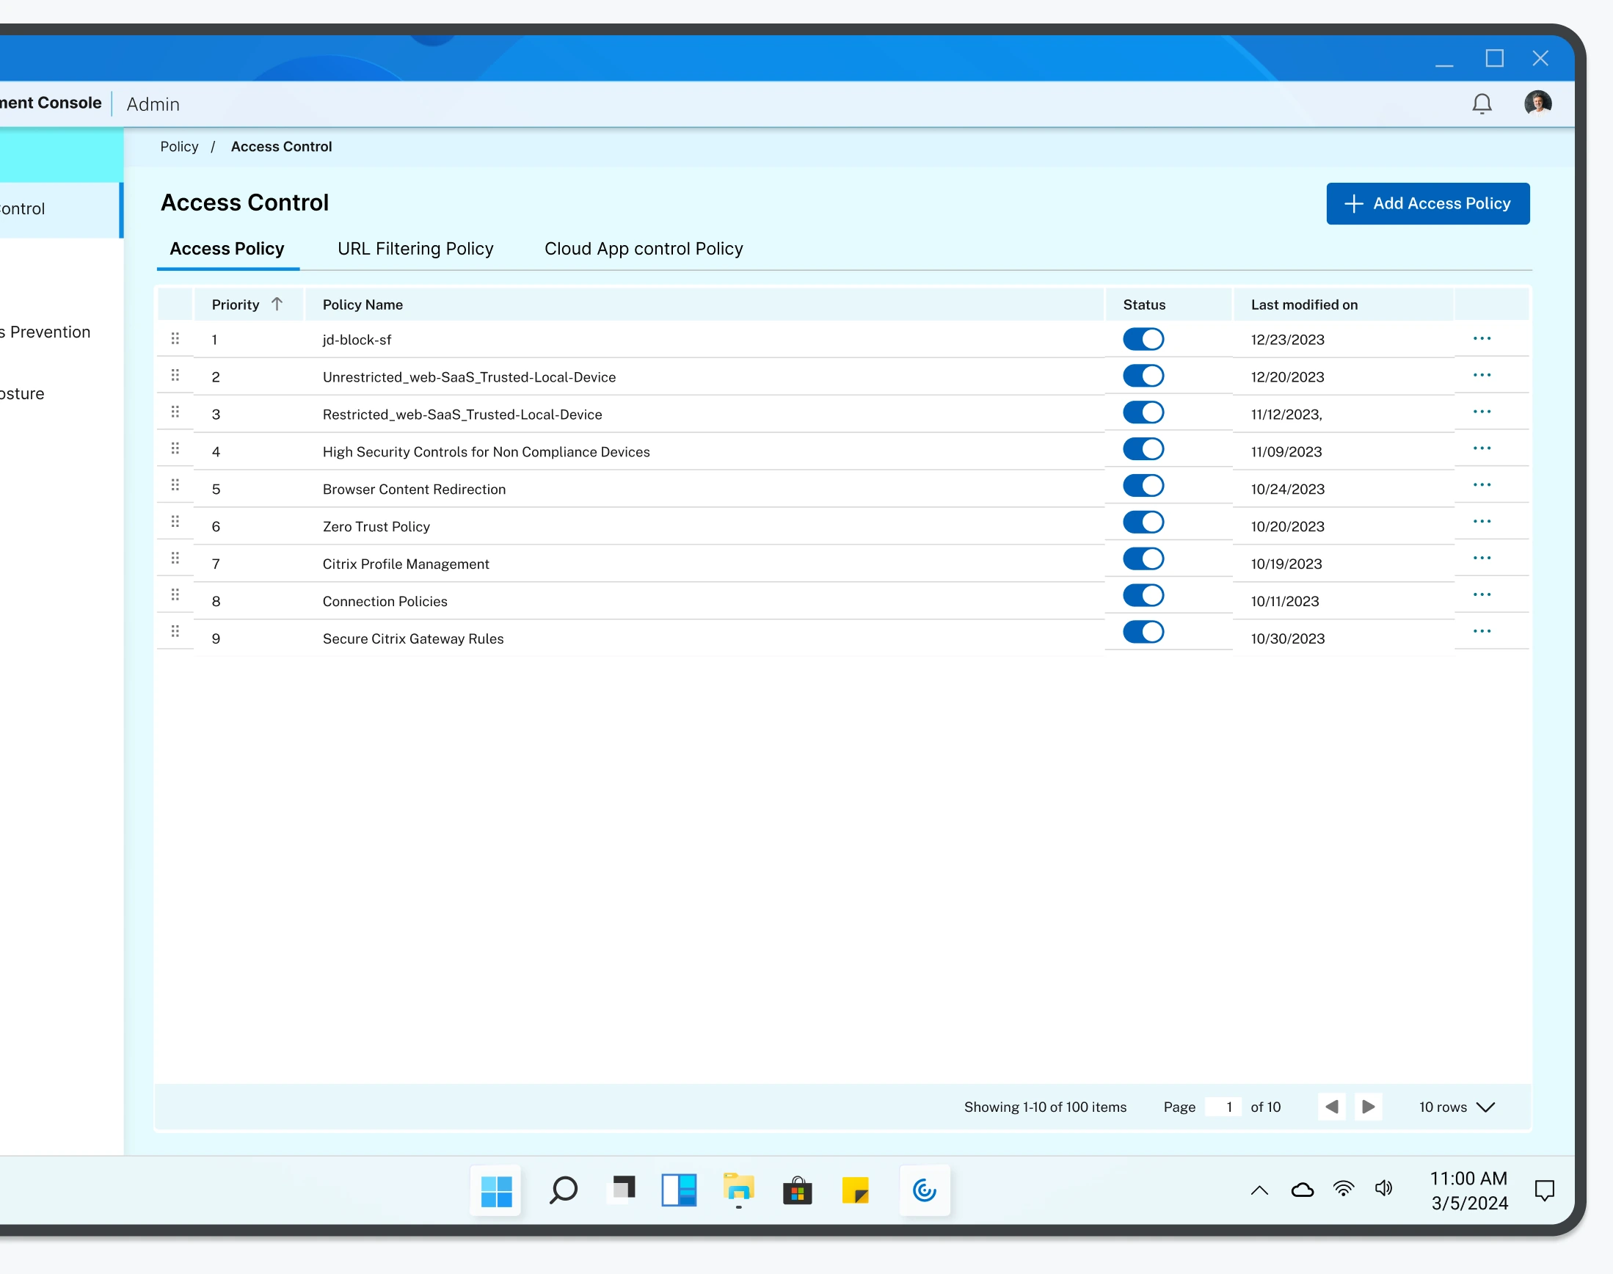The width and height of the screenshot is (1613, 1274).
Task: Toggle Secure Citrix Gateway Rules status
Action: [x=1143, y=632]
